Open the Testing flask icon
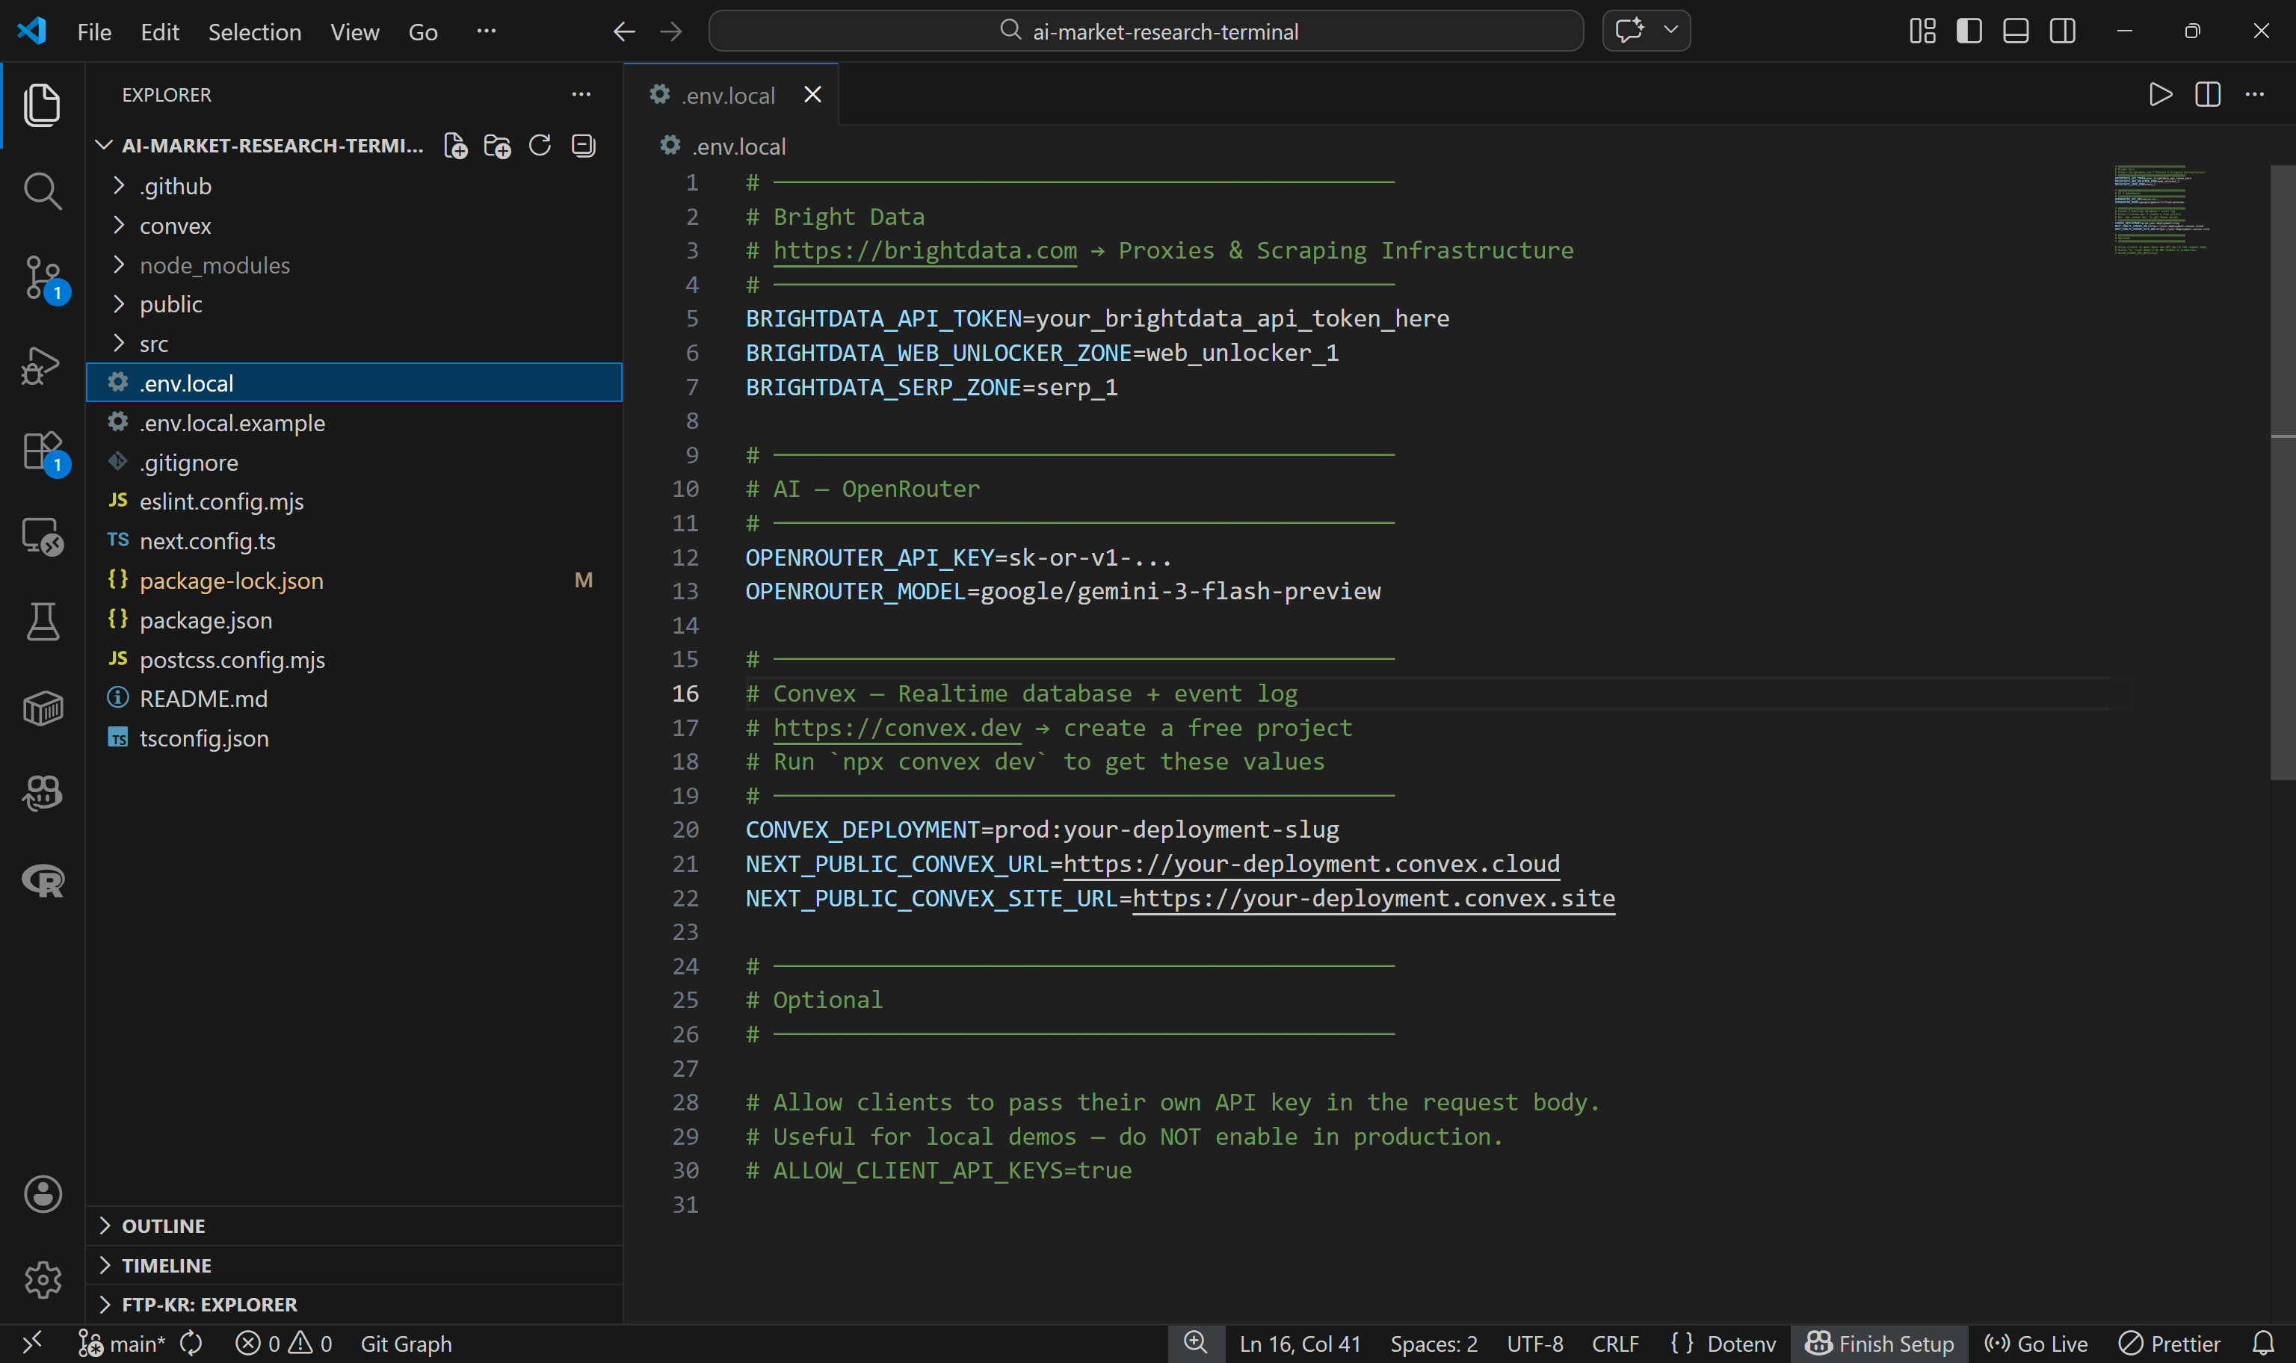This screenshot has height=1363, width=2296. [x=43, y=622]
